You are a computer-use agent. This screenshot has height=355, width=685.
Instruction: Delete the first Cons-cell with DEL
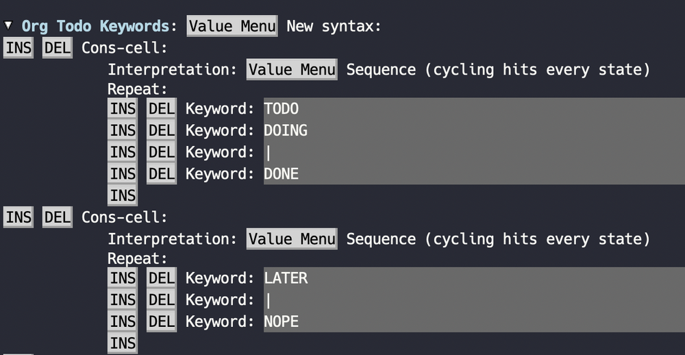(x=57, y=48)
